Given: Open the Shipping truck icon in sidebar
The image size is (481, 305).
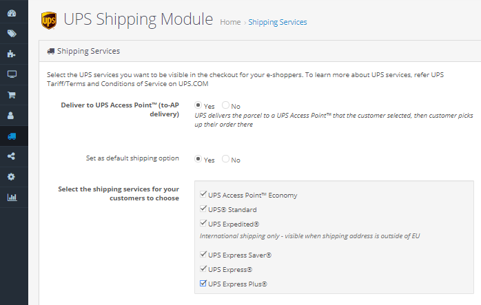Looking at the screenshot, I should 12,136.
